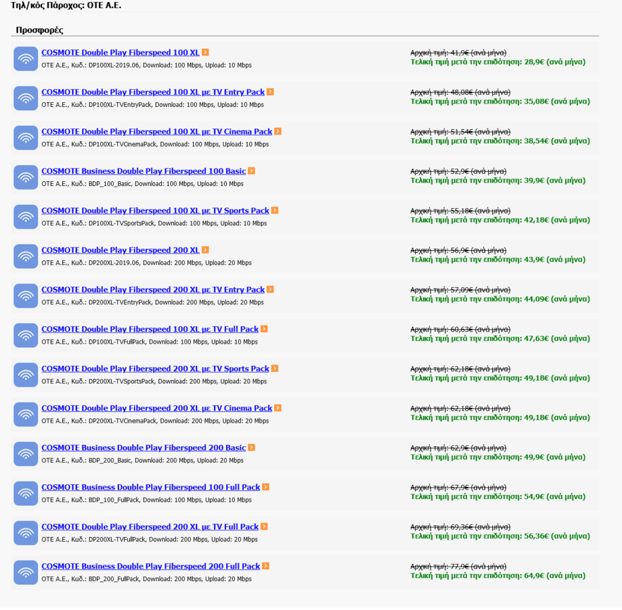Click orange arrow beside 100 XL TV Cinema Pack

(x=278, y=131)
